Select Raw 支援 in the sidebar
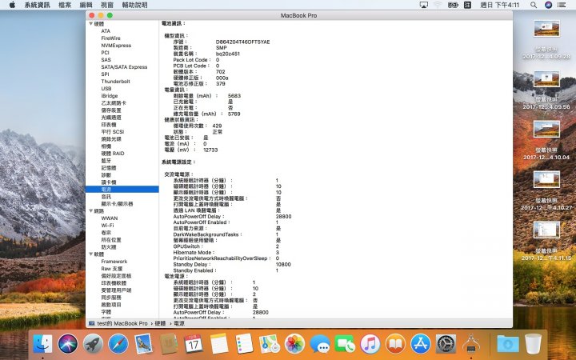Screen dimensions: 576x360 111,269
